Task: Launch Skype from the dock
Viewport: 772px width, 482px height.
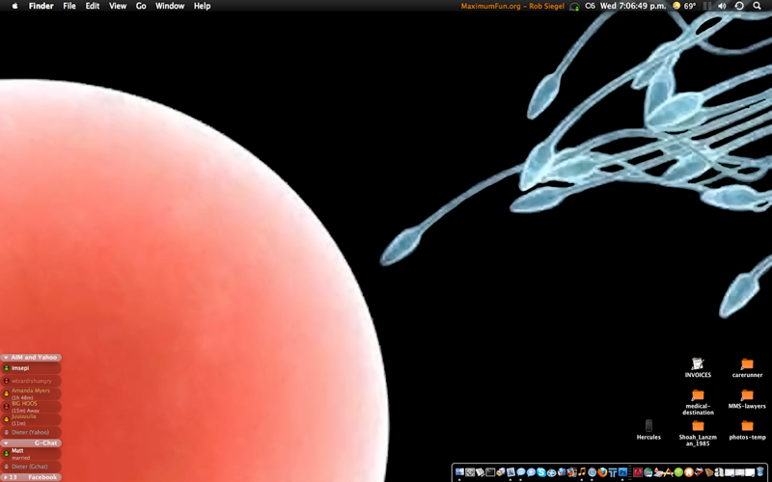Action: click(x=541, y=472)
